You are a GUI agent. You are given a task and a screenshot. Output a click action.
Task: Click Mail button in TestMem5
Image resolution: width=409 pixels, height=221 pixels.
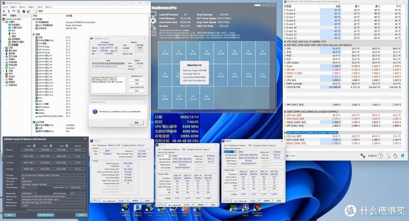click(137, 84)
